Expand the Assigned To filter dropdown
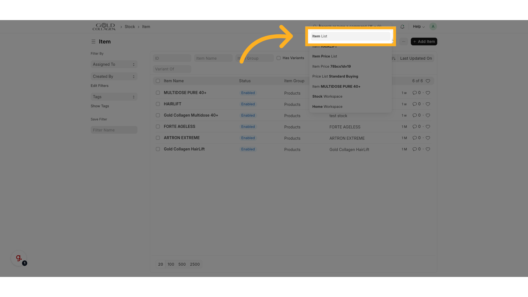 tap(114, 64)
